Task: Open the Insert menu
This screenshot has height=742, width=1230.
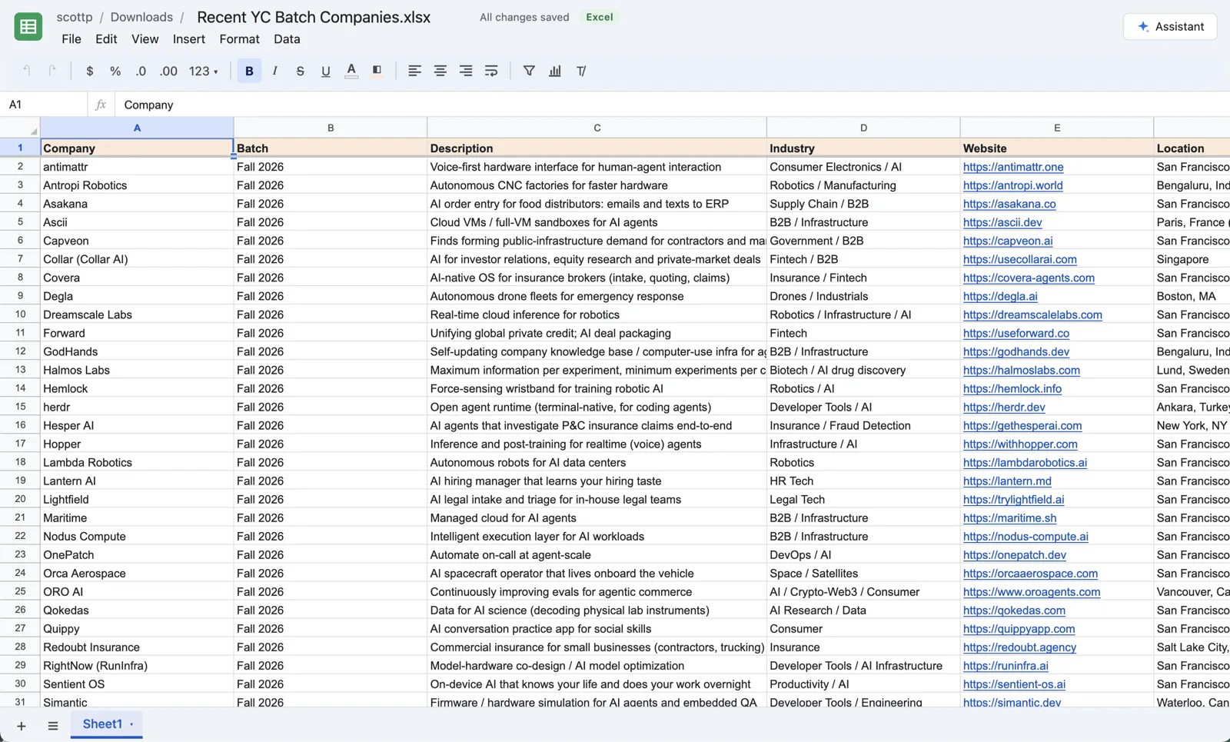Action: 188,39
